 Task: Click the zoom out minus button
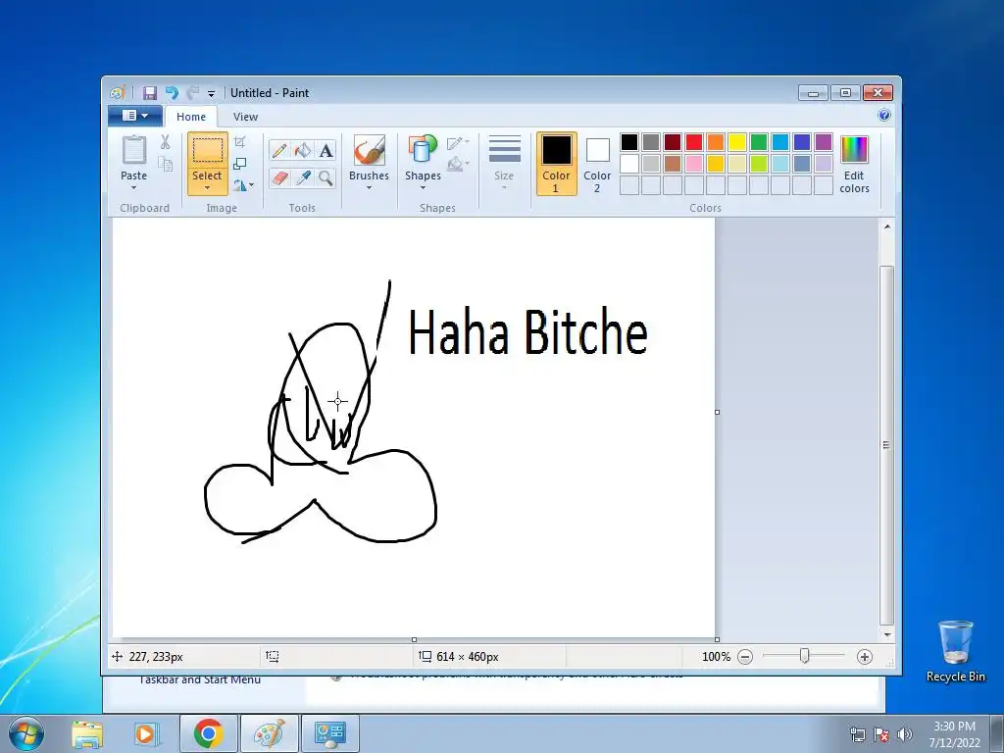coord(745,657)
